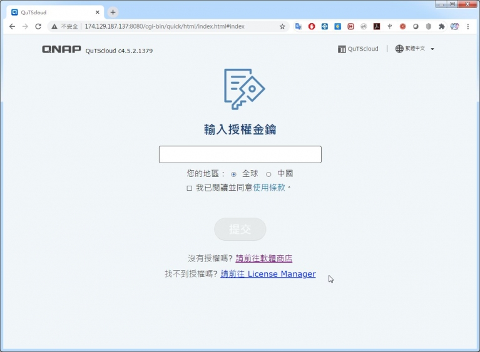The height and width of the screenshot is (352, 480).
Task: Open the Extensions puzzle menu
Action: pos(441,27)
